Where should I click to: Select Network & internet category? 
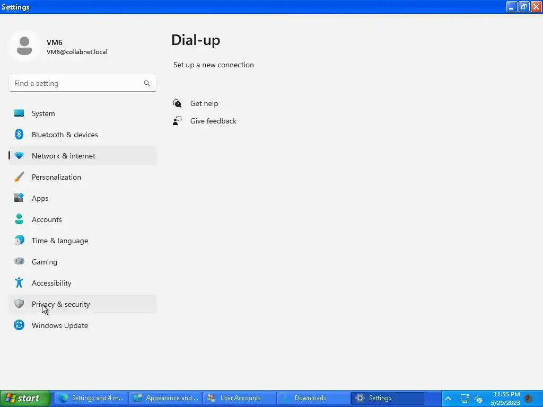click(x=83, y=156)
